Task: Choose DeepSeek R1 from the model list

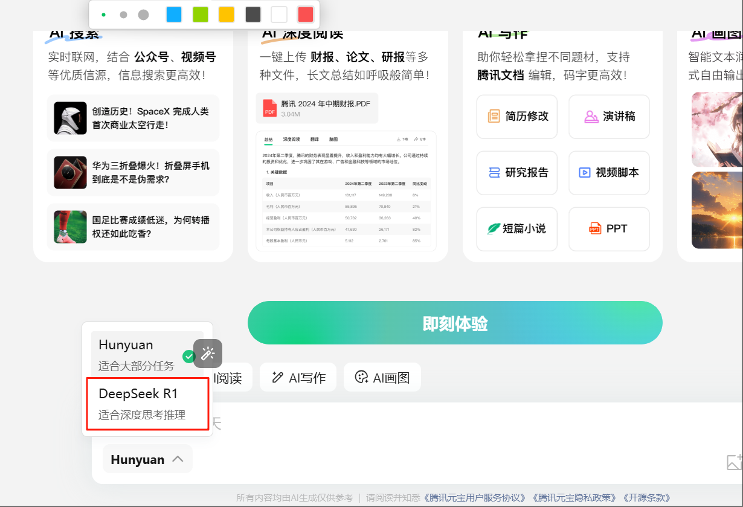Action: (x=147, y=403)
